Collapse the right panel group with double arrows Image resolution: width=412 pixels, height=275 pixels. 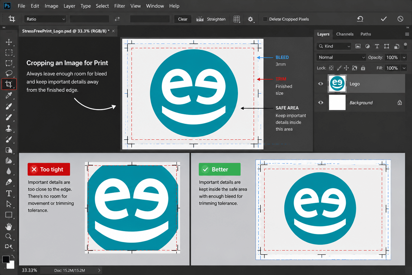(x=408, y=27)
